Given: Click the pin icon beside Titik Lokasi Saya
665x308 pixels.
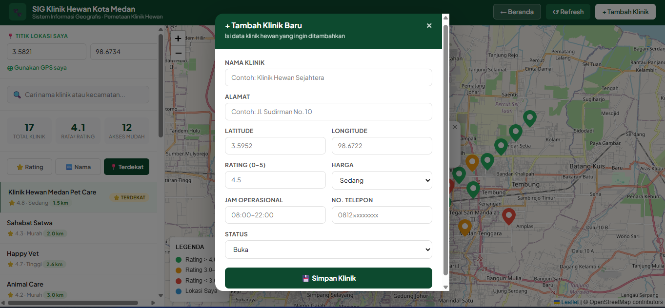Looking at the screenshot, I should [x=10, y=36].
